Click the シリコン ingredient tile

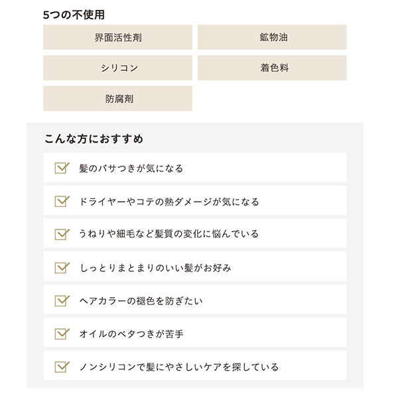click(x=117, y=68)
